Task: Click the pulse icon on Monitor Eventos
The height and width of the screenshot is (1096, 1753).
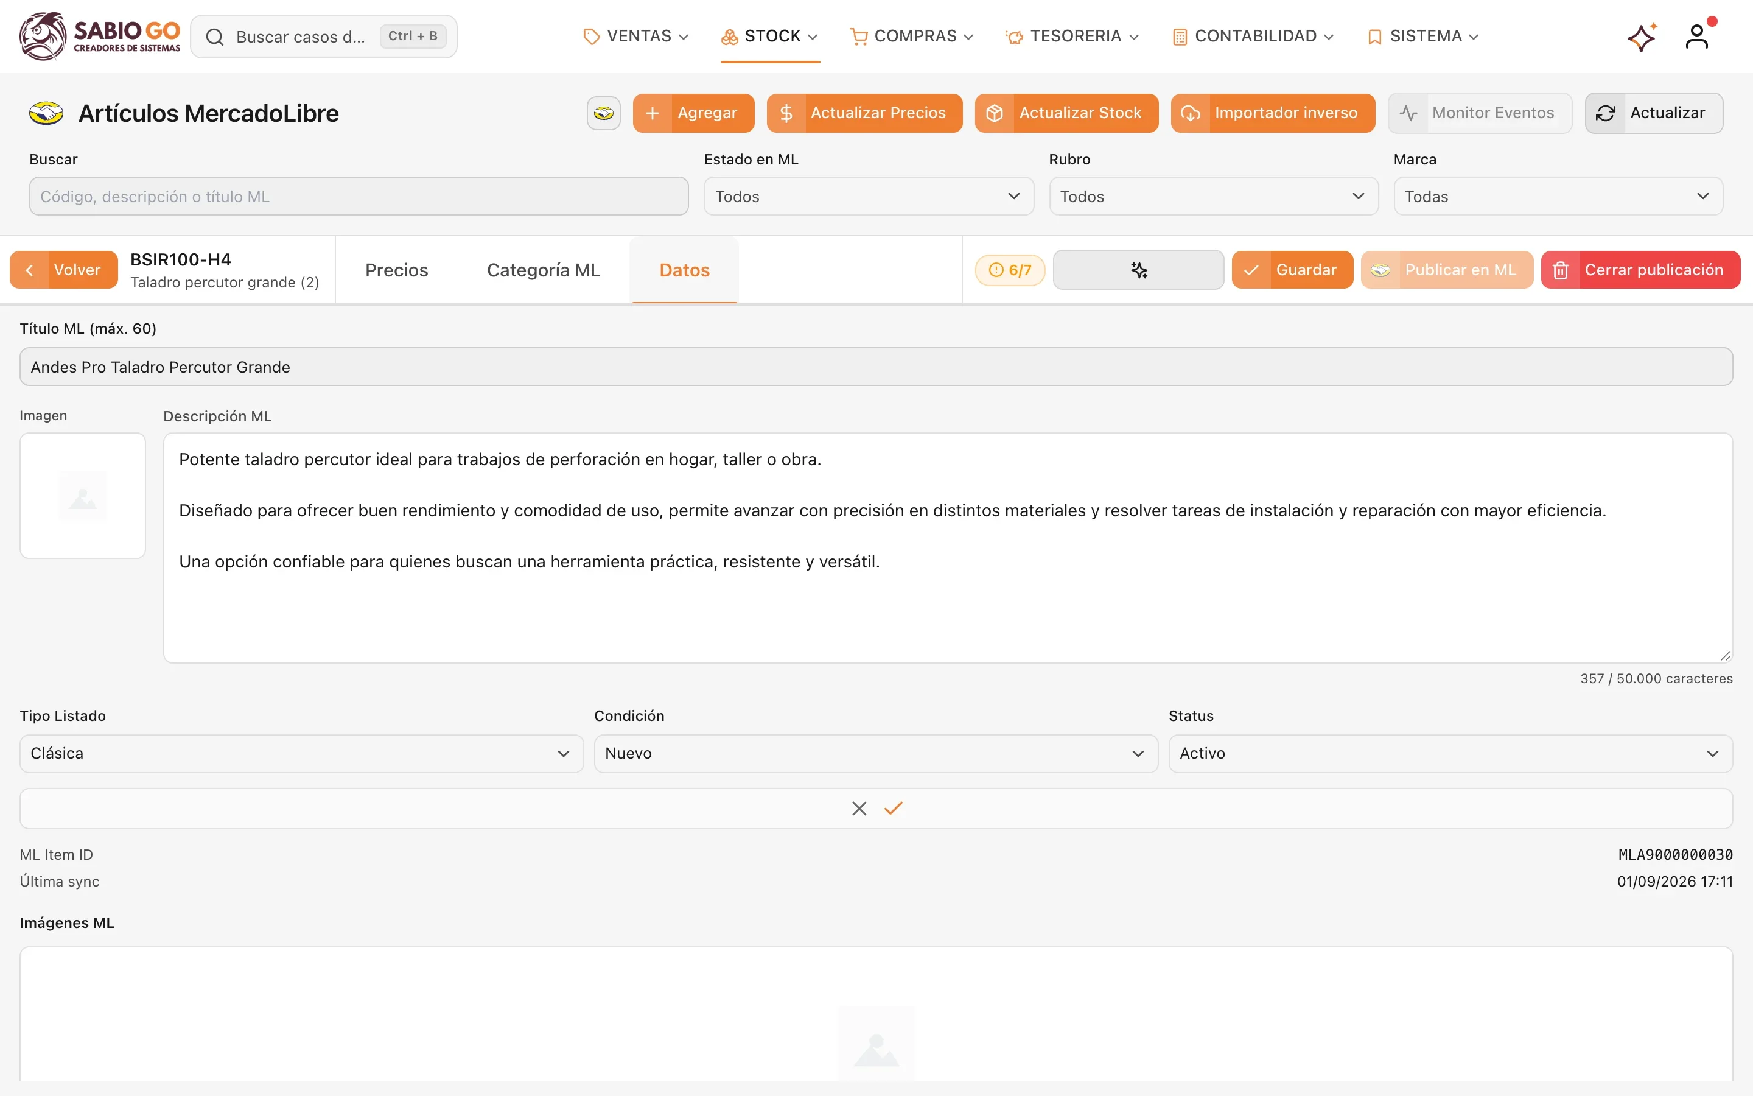Action: point(1408,113)
